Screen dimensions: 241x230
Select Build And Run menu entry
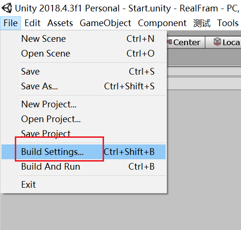click(x=84, y=166)
